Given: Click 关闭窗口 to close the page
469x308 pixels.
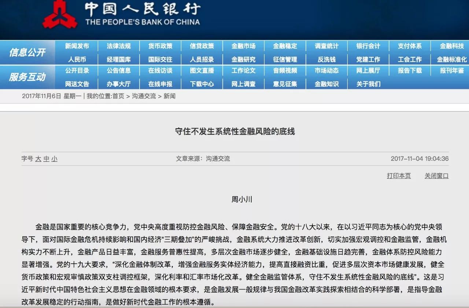Looking at the screenshot, I should 436,176.
